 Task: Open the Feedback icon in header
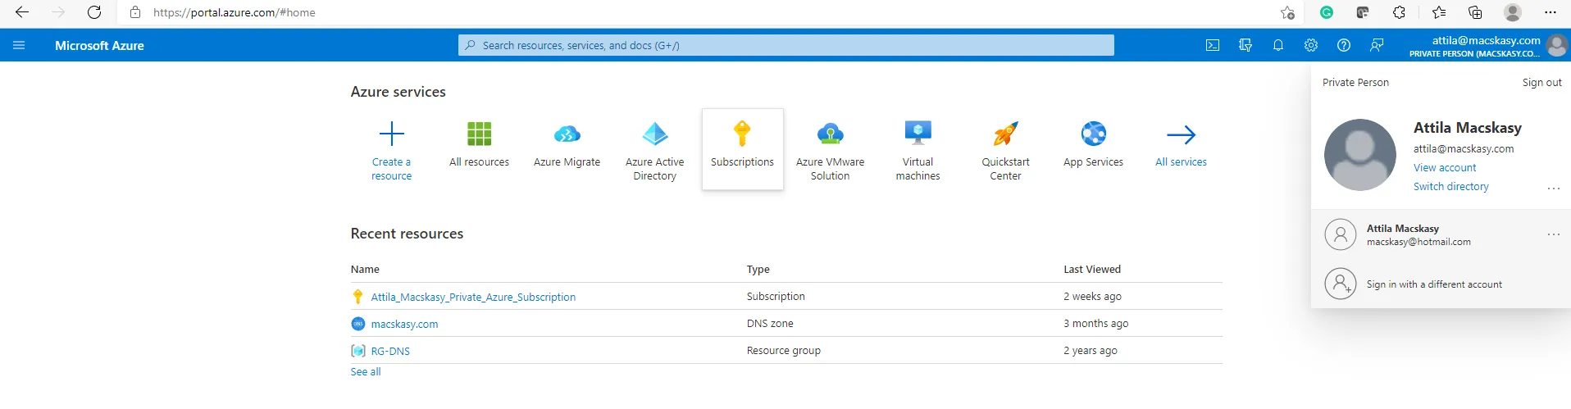point(1377,45)
